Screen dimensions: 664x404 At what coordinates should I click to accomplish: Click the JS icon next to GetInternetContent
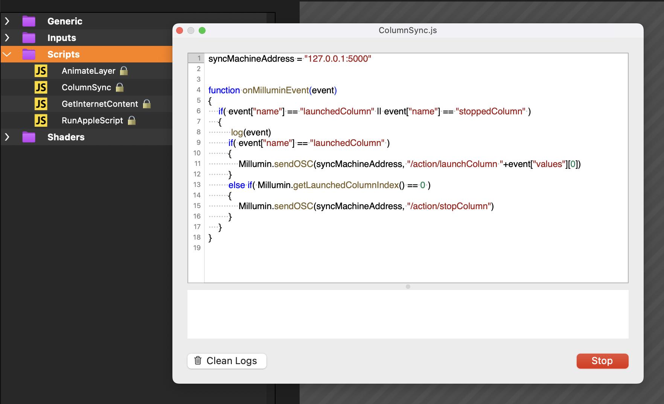click(x=41, y=104)
